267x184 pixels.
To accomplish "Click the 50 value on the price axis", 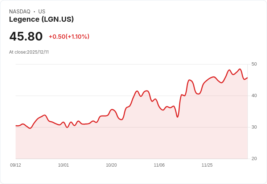I will coord(254,64).
